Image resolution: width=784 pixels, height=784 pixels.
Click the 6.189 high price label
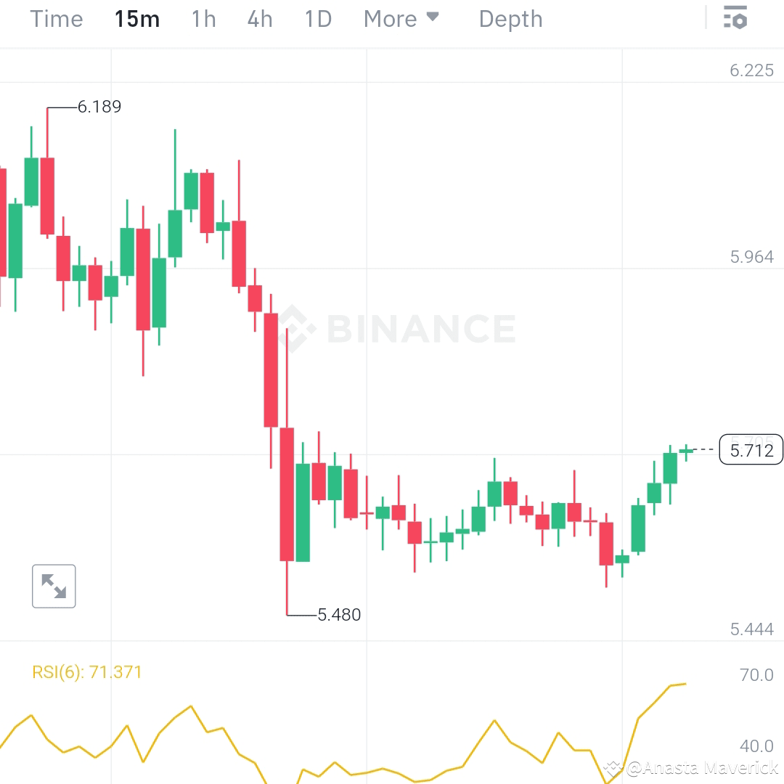[99, 106]
